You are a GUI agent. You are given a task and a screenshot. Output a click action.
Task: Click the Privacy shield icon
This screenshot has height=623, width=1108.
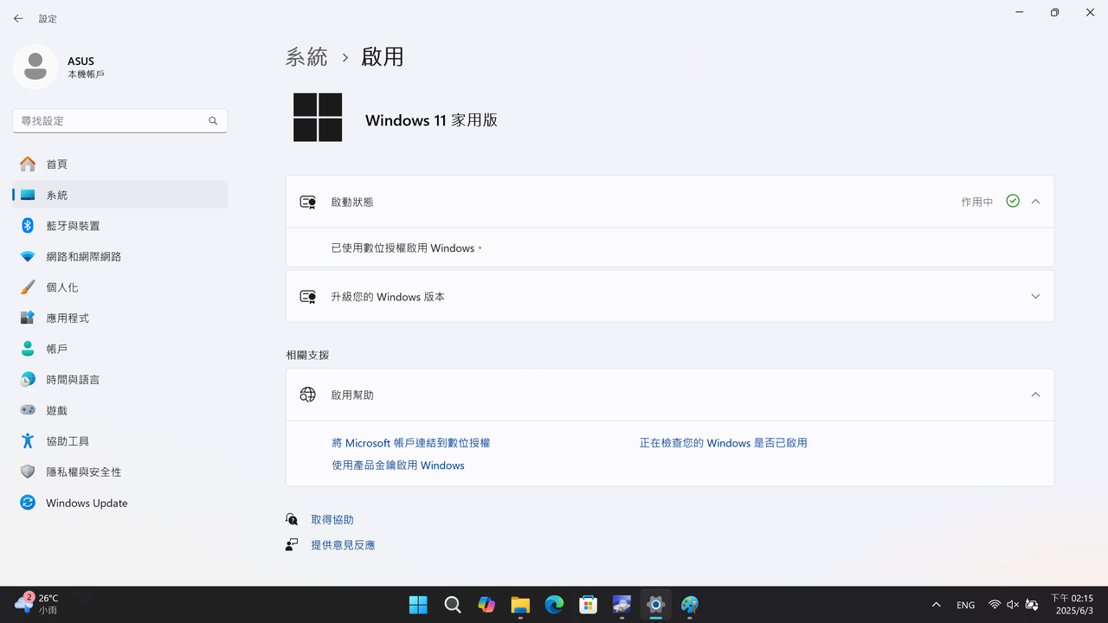pos(28,472)
